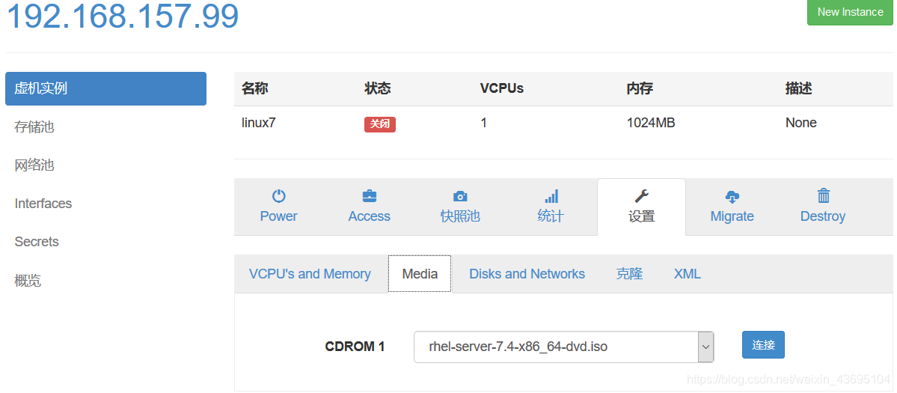Click the Power tab icon
The width and height of the screenshot is (897, 393).
click(x=278, y=197)
